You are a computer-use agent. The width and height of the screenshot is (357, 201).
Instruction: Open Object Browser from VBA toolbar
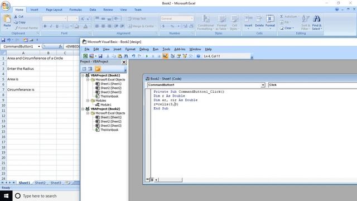pyautogui.click(x=185, y=56)
